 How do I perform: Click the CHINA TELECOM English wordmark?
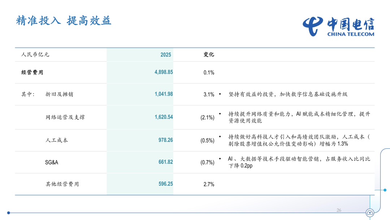(351, 34)
